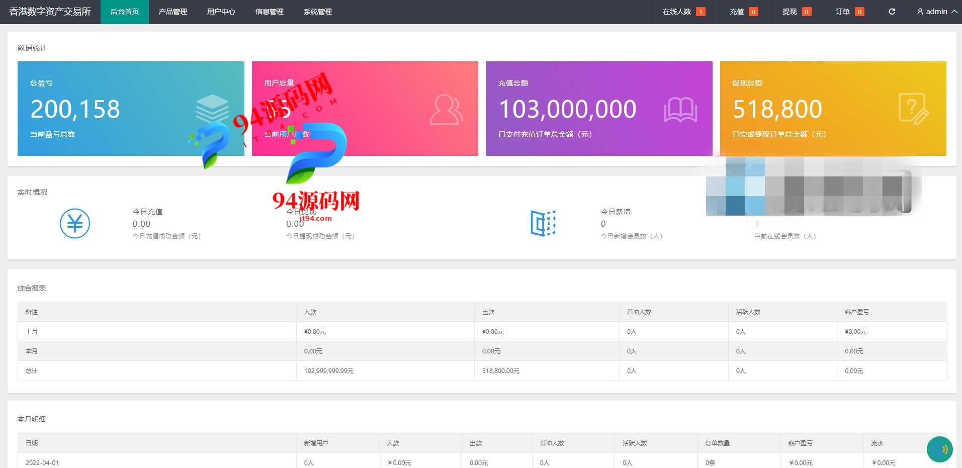Click 当前盈亏总数 caption
Screen dimensions: 962x468
(x=53, y=134)
